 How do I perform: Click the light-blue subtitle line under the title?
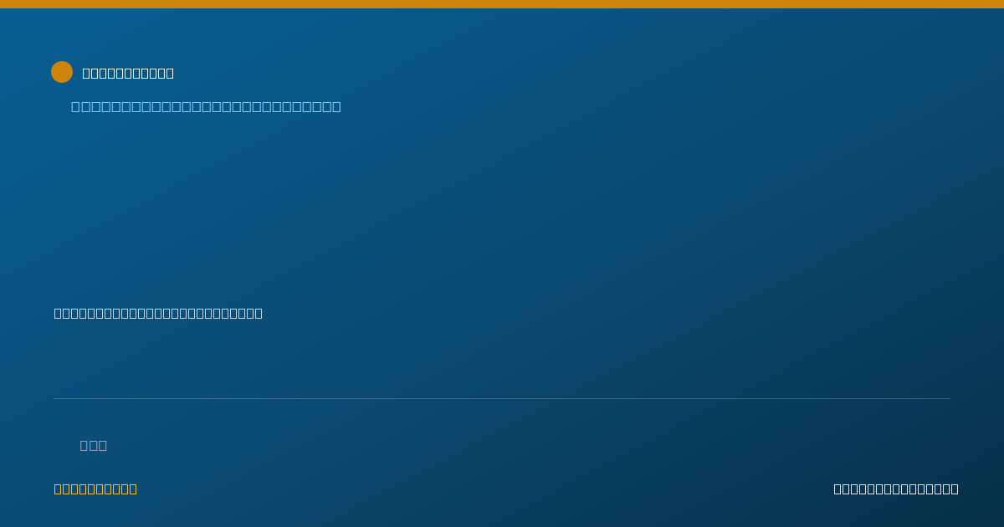[x=206, y=106]
